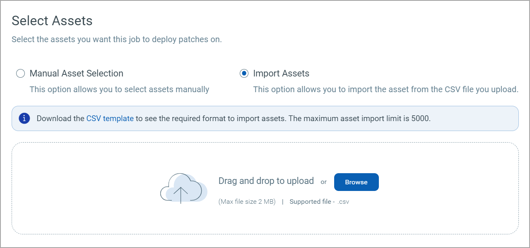The image size is (530, 248).
Task: Select the Import Assets radio button
Action: (243, 73)
